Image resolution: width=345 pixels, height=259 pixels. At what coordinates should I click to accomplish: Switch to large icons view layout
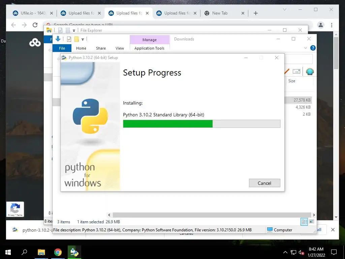coord(312,222)
